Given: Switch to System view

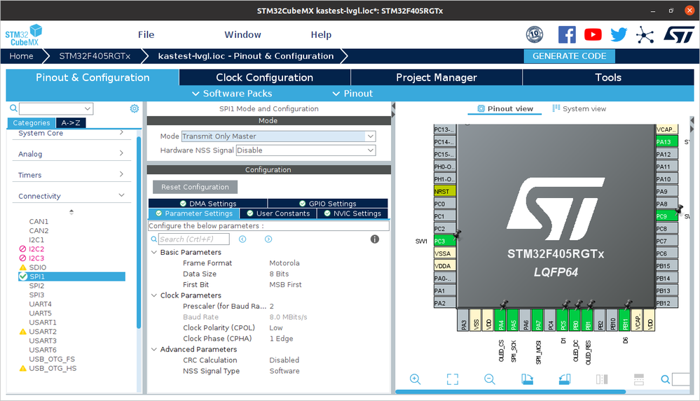Looking at the screenshot, I should 579,108.
